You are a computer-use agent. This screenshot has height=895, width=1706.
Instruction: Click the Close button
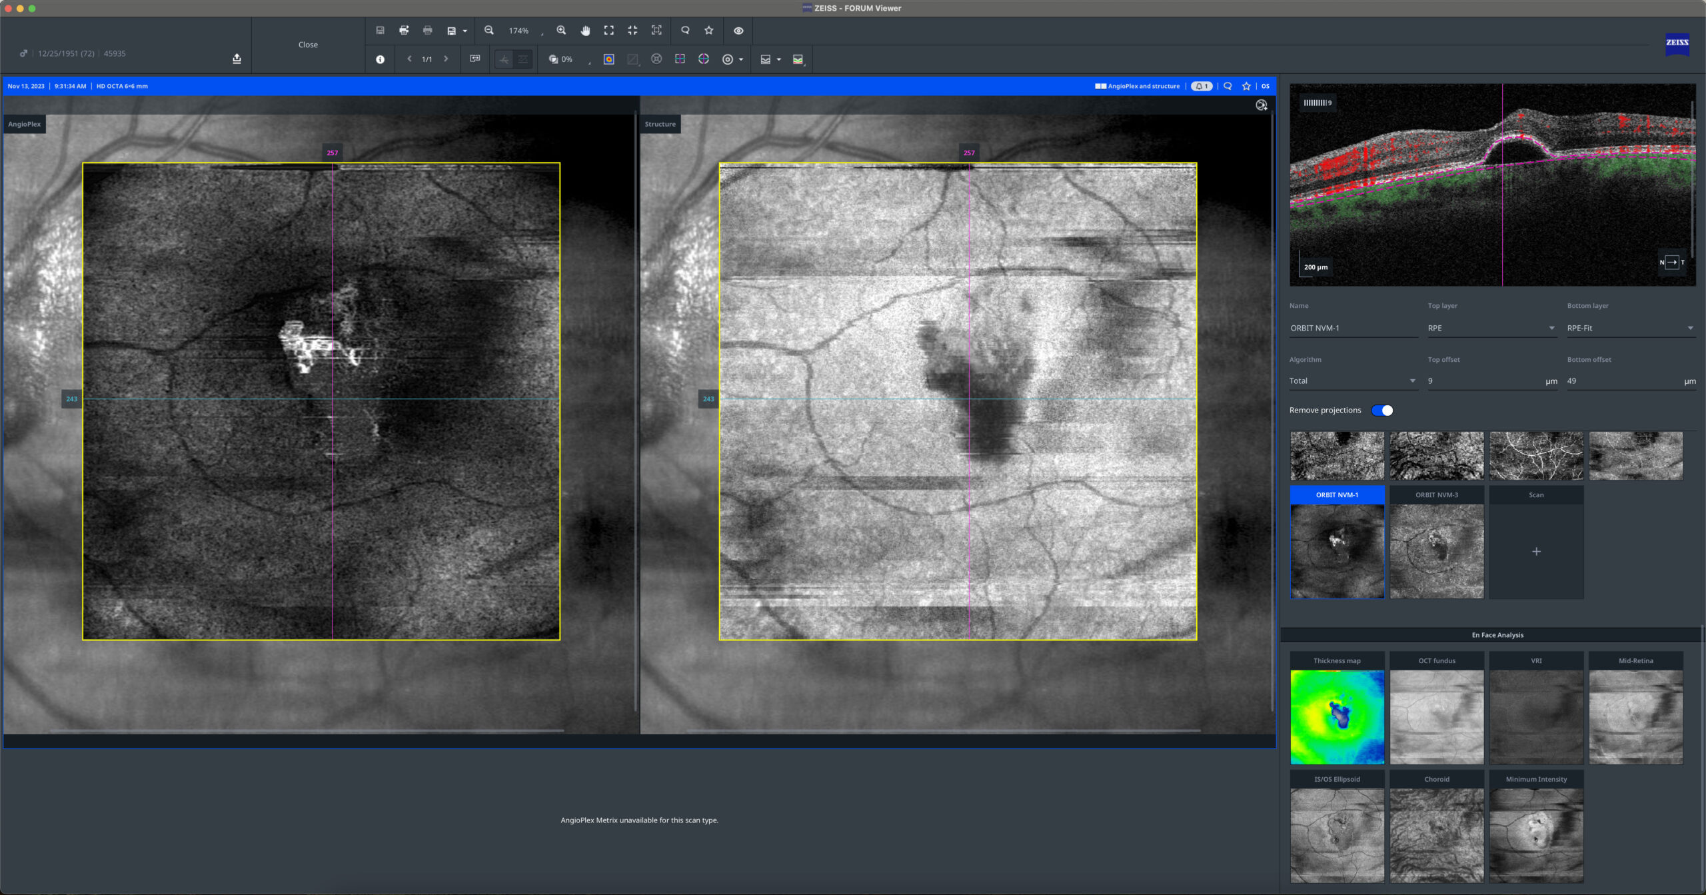click(308, 45)
